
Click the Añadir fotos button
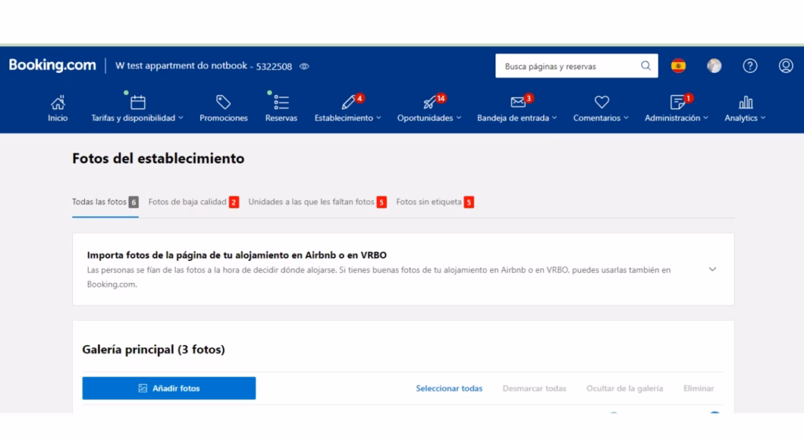169,388
